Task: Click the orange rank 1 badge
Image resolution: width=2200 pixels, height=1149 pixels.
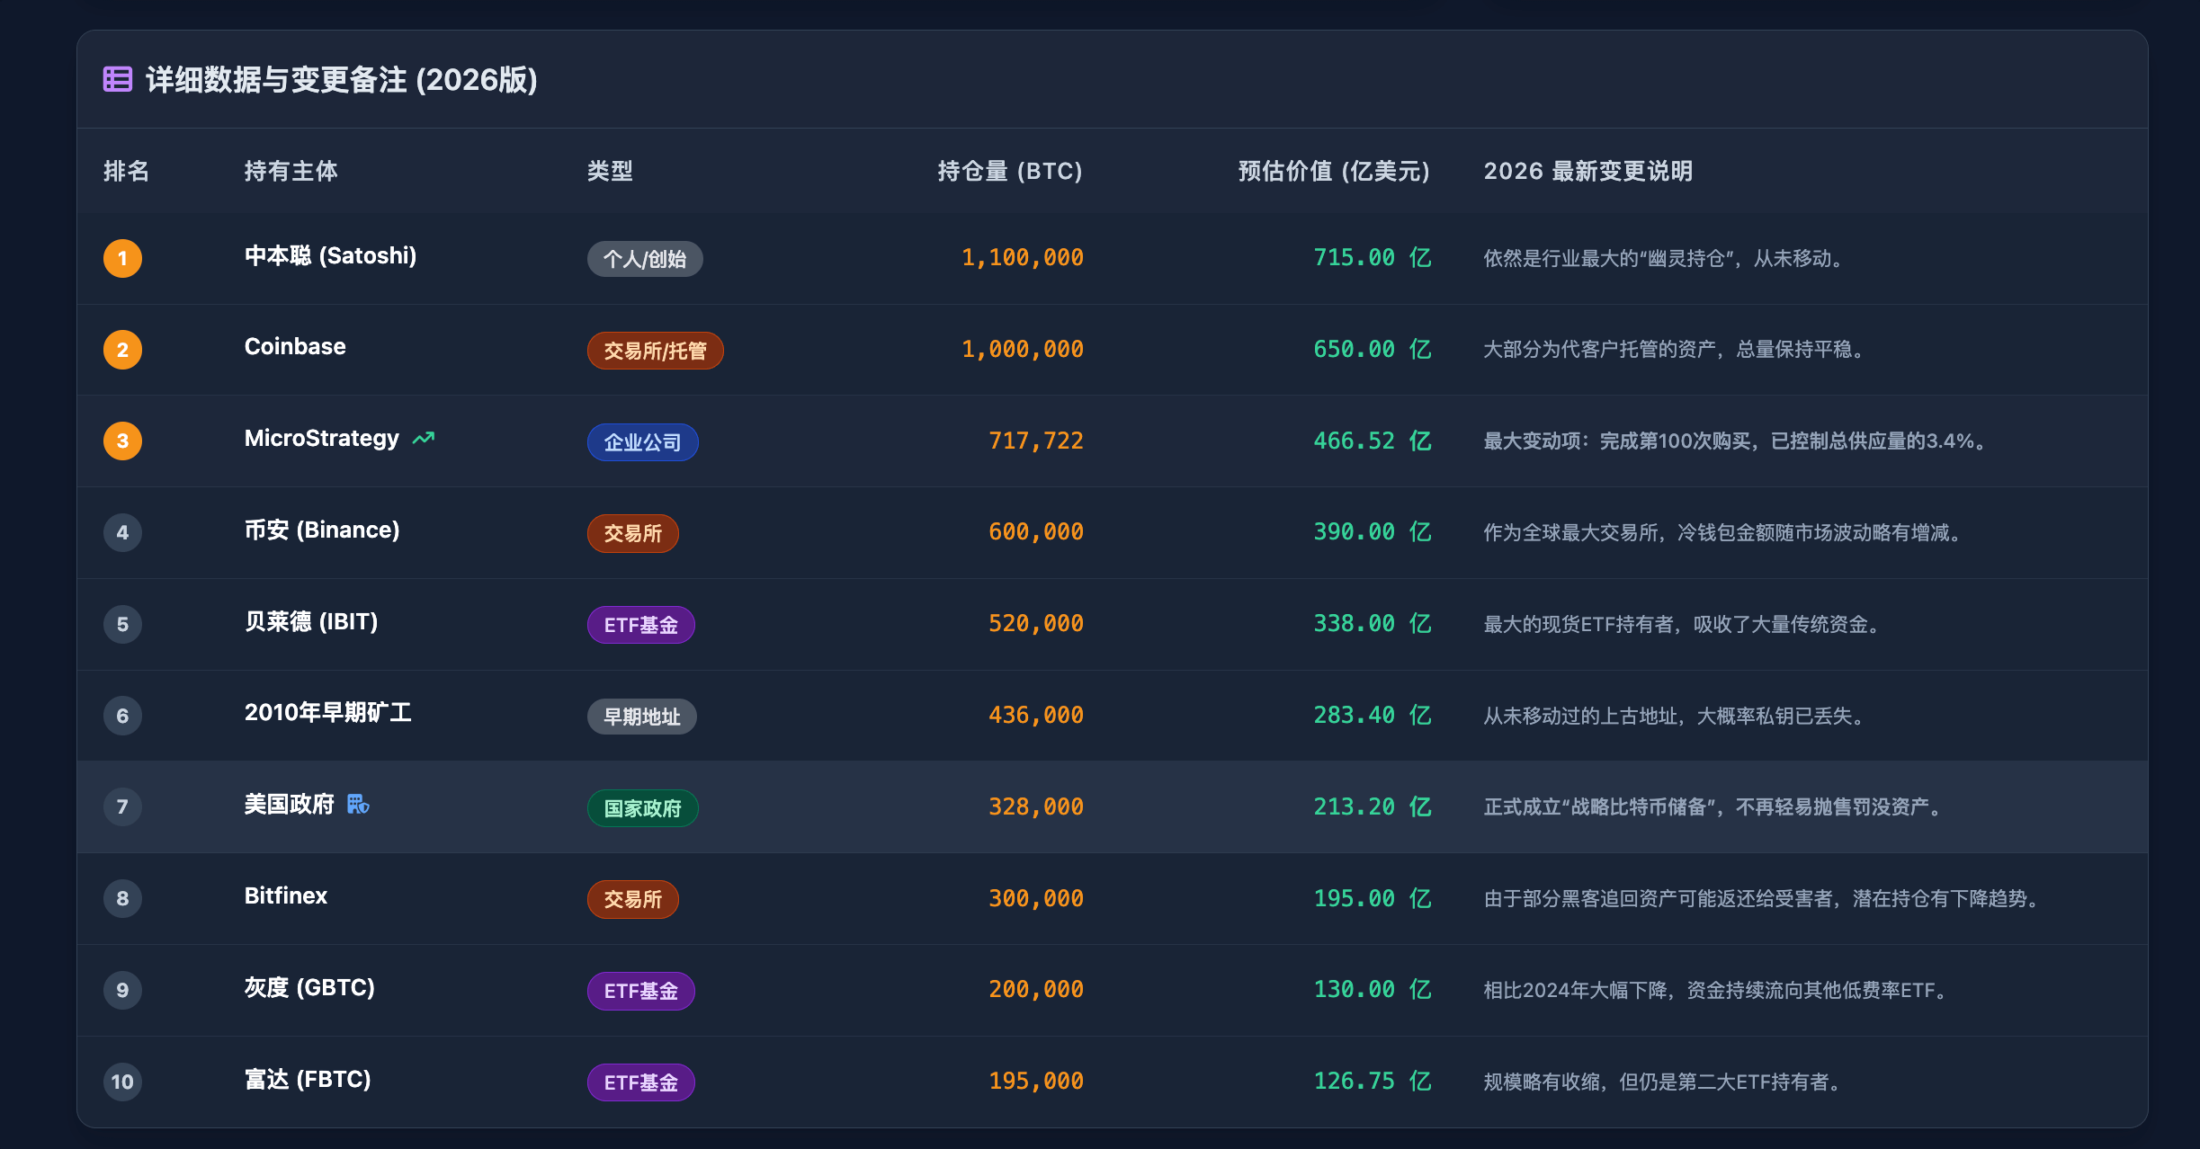Action: pos(122,258)
